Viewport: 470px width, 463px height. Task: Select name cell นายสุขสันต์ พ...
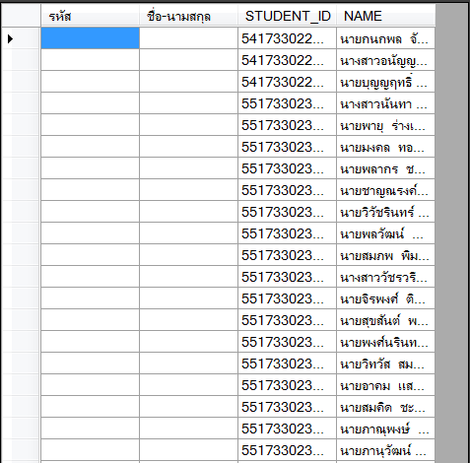click(x=385, y=320)
